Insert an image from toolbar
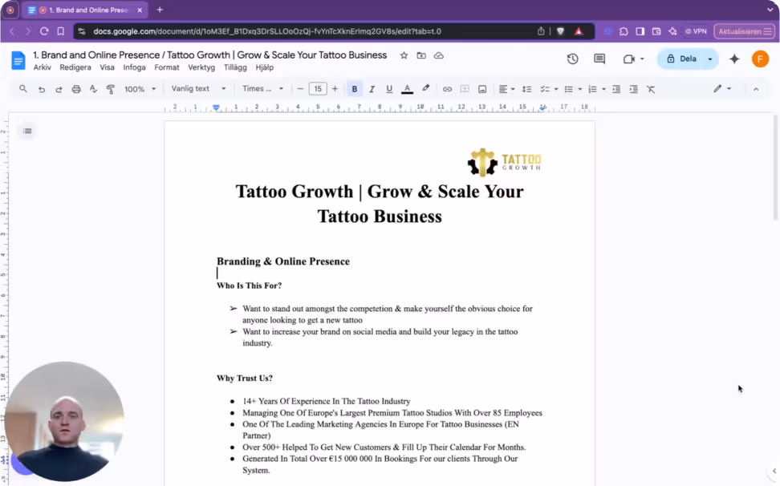 482,90
